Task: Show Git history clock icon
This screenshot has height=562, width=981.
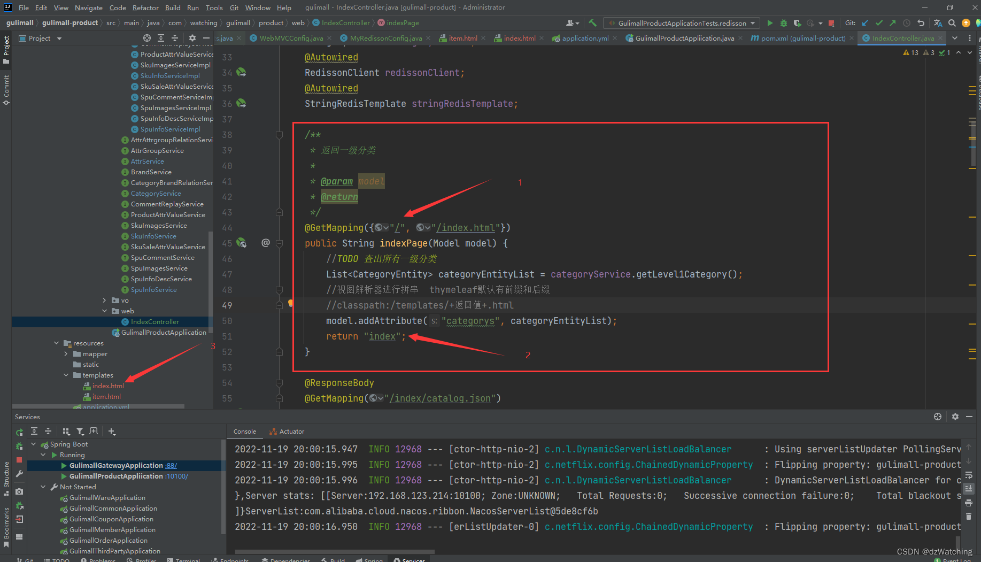Action: (x=907, y=23)
